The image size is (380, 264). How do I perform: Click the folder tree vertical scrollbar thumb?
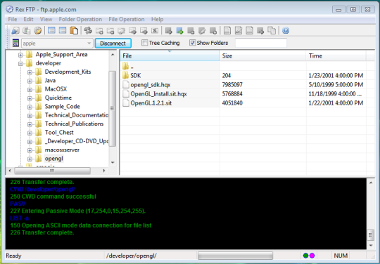point(113,109)
